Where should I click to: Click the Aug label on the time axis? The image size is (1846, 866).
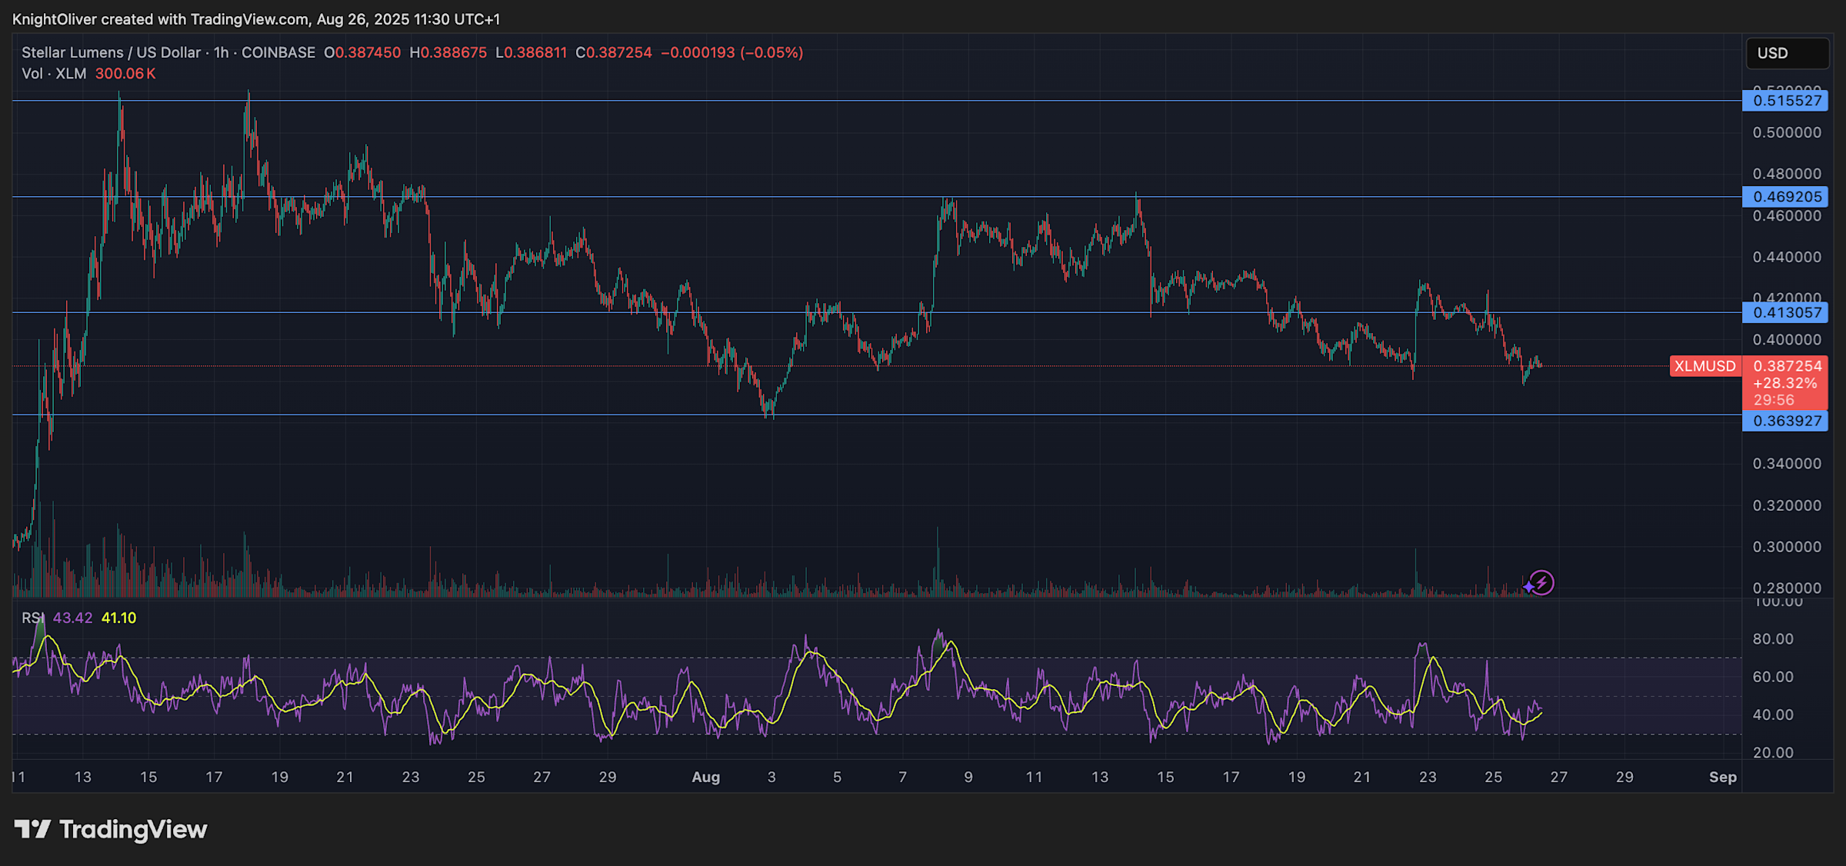pyautogui.click(x=705, y=777)
